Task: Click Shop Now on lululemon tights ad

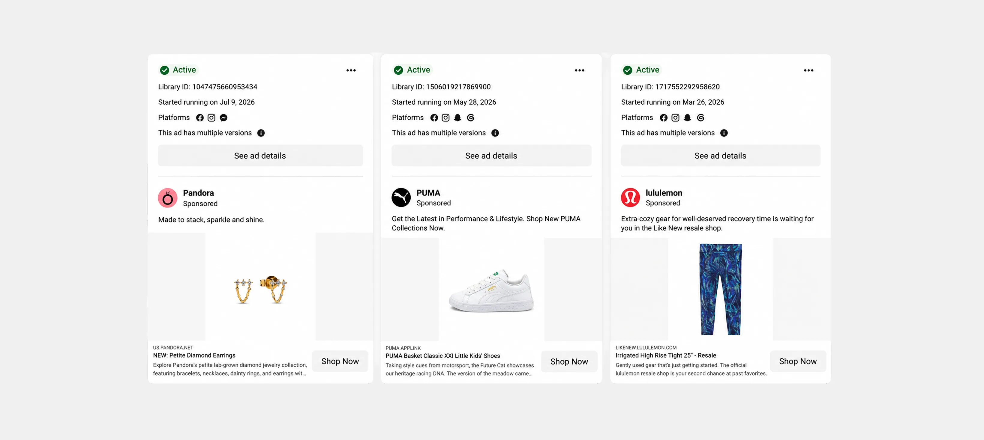Action: point(798,361)
